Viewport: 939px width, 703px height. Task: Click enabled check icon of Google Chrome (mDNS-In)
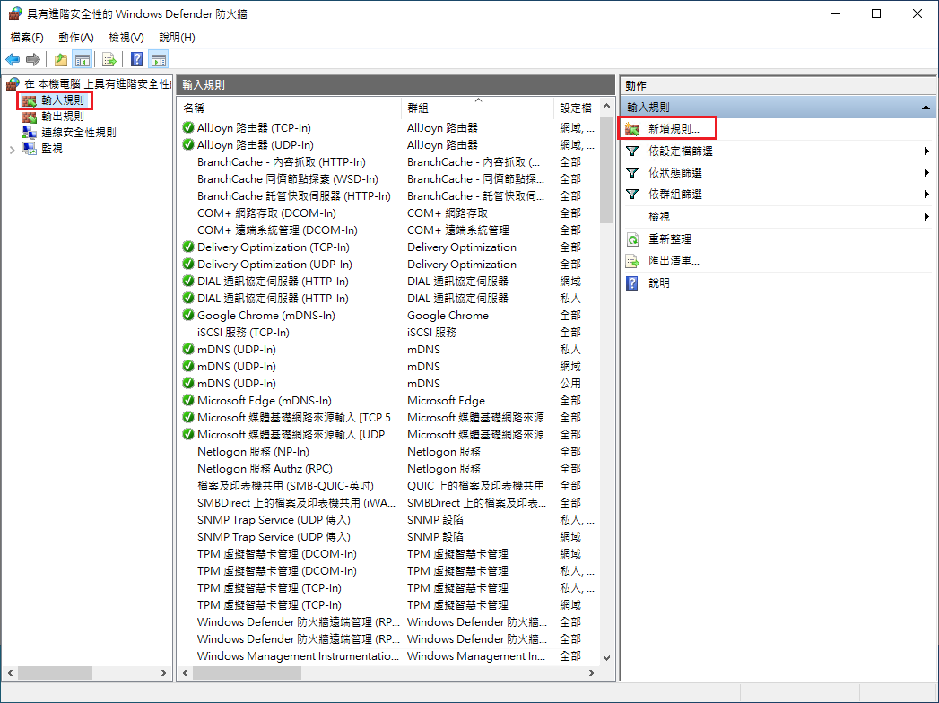(x=188, y=315)
